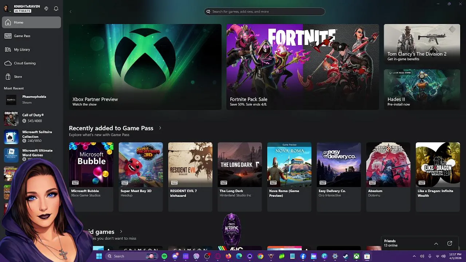
Task: Show hidden system tray icons
Action: click(x=414, y=256)
